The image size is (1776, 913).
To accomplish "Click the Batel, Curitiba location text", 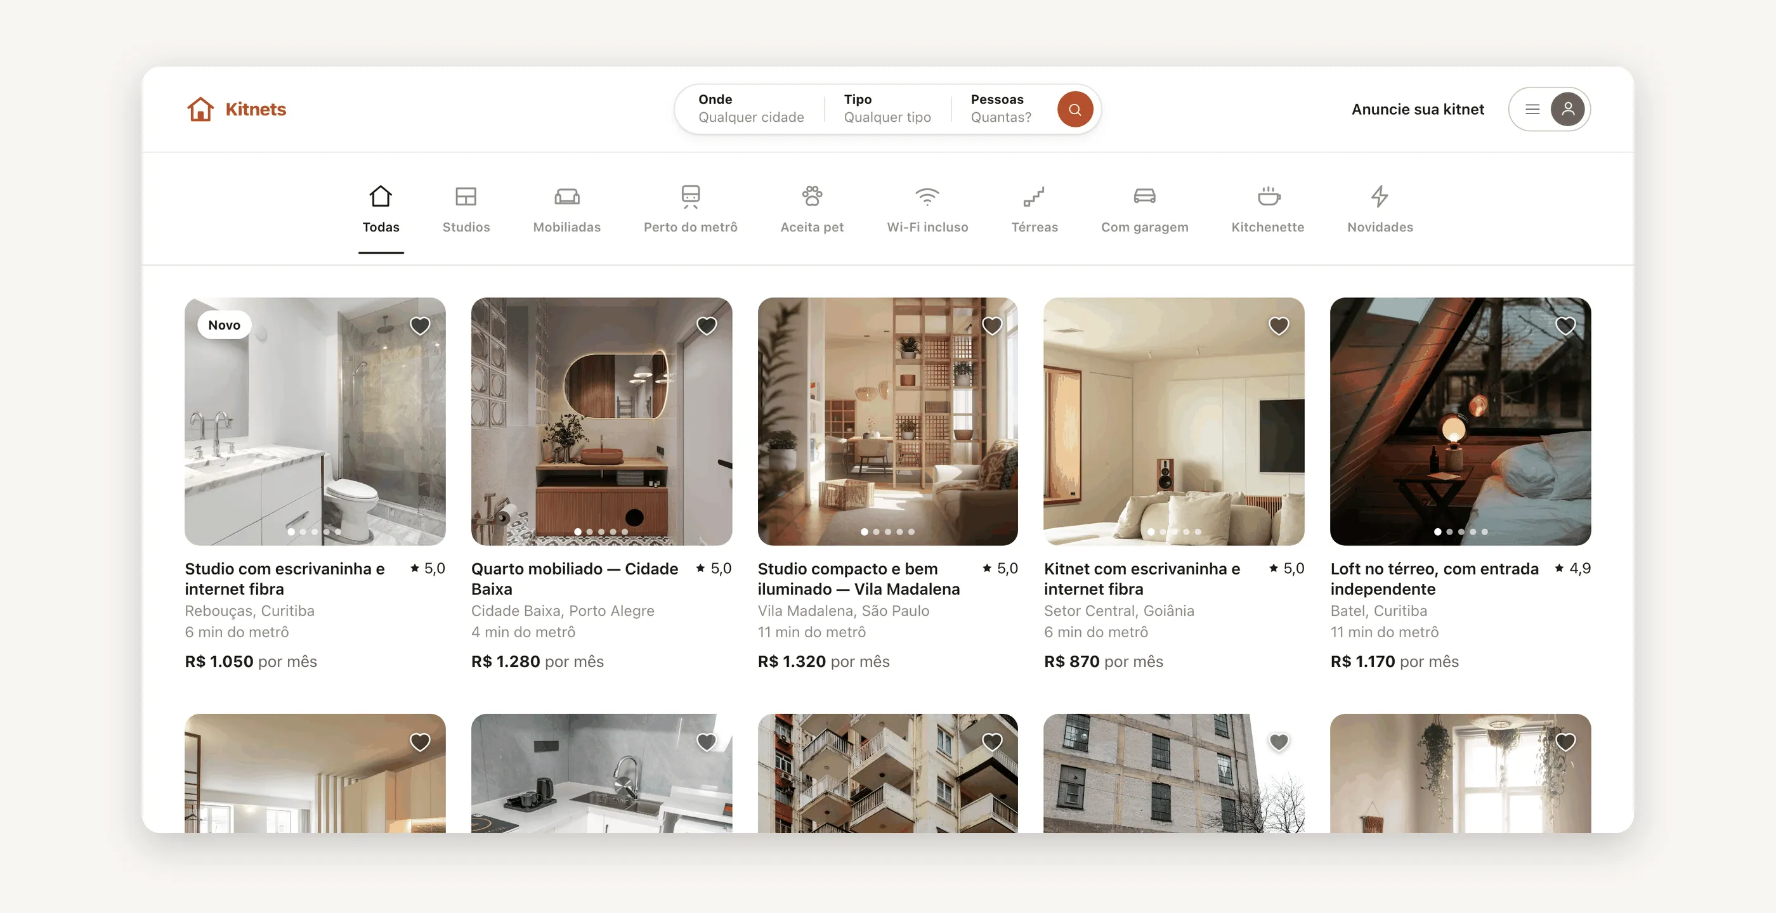I will [x=1378, y=611].
